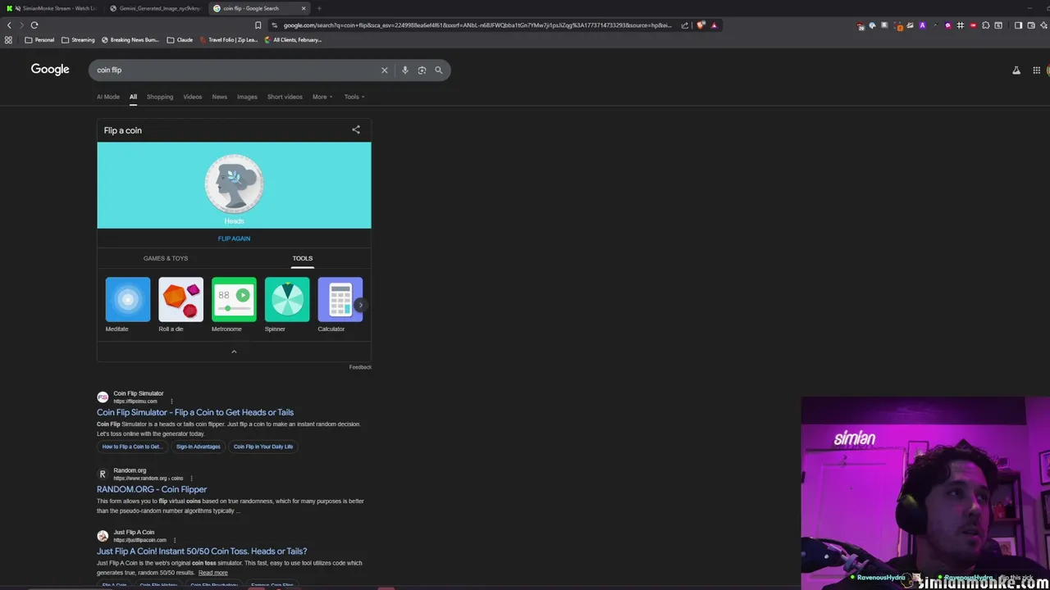Open options menu for Just Flip A Coin result
This screenshot has height=590, width=1050.
coord(174,540)
